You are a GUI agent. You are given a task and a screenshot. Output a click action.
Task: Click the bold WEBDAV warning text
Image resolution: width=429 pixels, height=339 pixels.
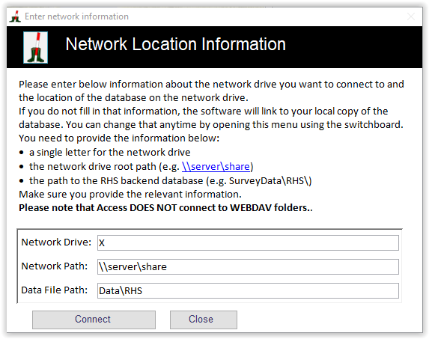(x=165, y=208)
